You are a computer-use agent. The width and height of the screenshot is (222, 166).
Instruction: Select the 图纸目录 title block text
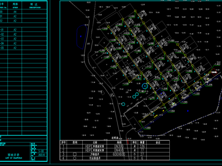point(13,155)
